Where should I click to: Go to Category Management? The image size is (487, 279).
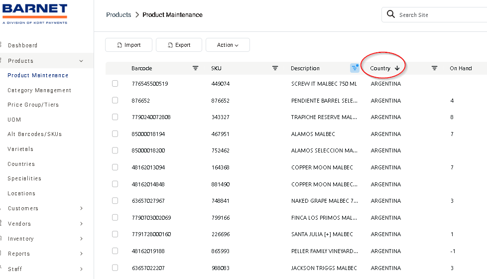tap(39, 90)
